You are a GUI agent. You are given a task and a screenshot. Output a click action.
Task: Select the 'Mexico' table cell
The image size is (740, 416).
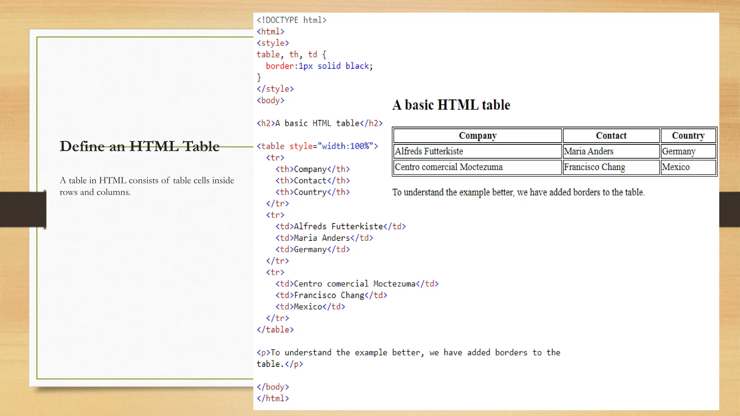click(x=688, y=167)
